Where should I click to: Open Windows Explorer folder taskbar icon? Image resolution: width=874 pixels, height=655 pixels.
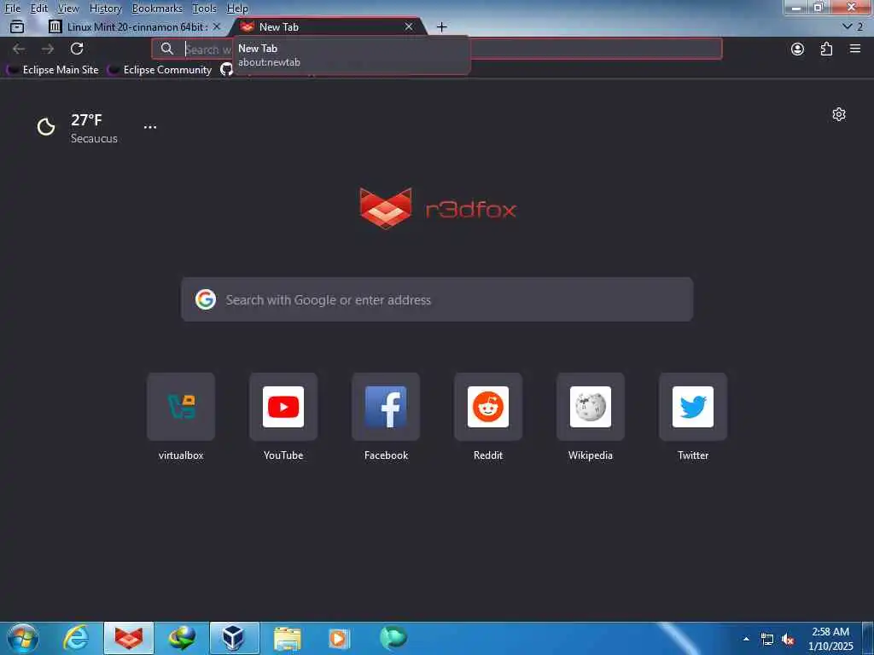tap(288, 638)
